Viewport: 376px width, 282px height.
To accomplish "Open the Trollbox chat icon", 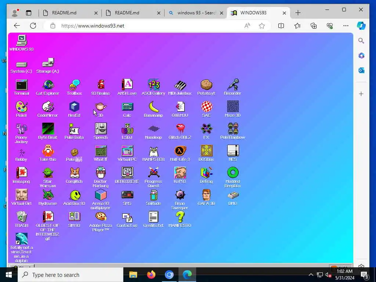I will [x=74, y=87].
